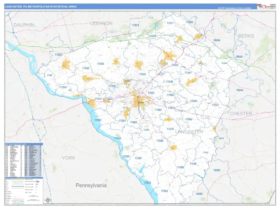Click ZIP code 17529 label
Screen dimensions: 280x210
click(193, 101)
